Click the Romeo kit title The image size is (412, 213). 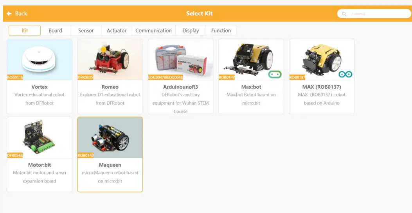click(110, 87)
